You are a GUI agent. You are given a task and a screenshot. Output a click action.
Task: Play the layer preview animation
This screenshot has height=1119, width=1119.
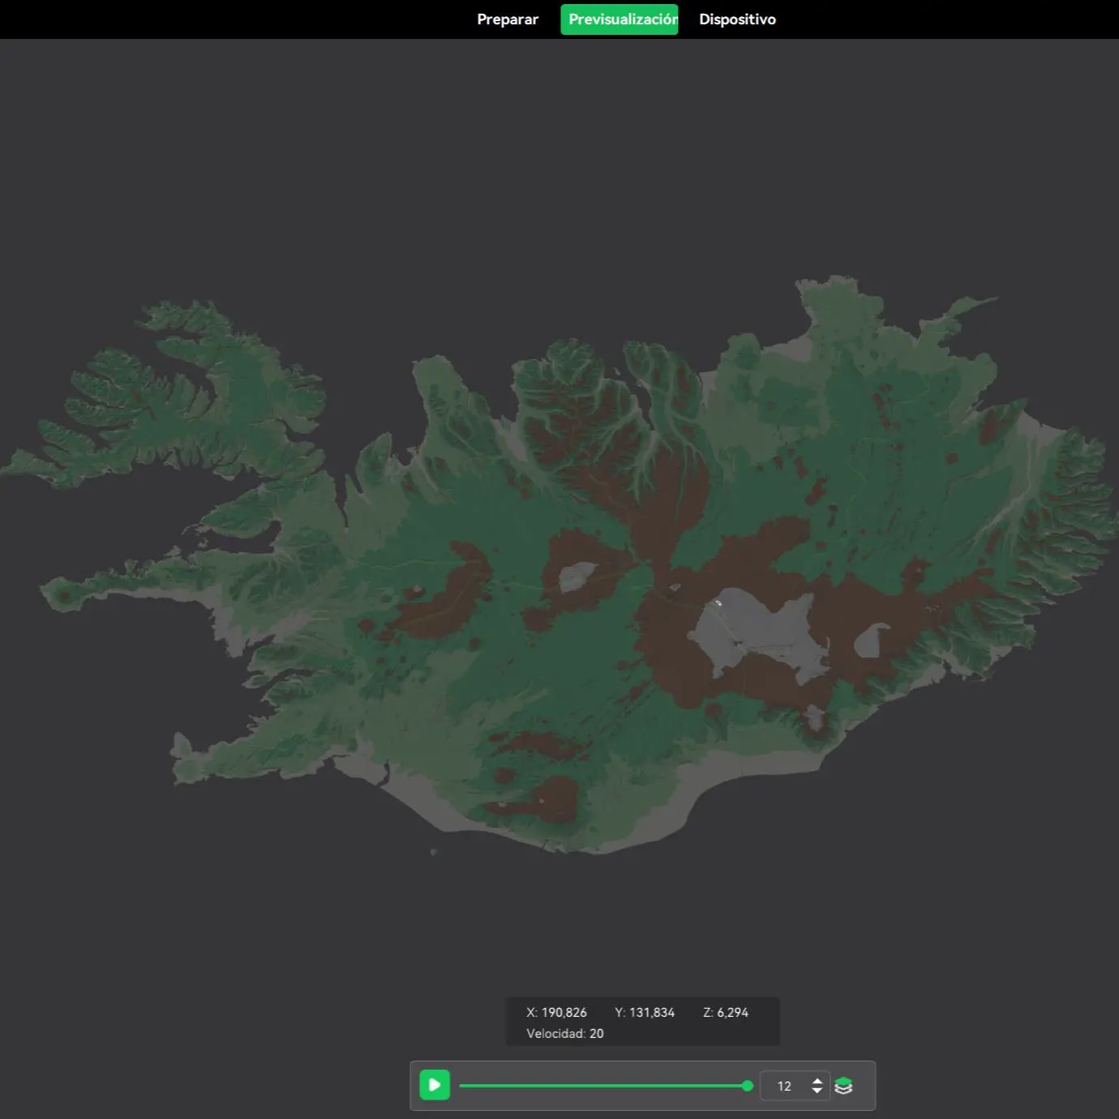pyautogui.click(x=435, y=1085)
